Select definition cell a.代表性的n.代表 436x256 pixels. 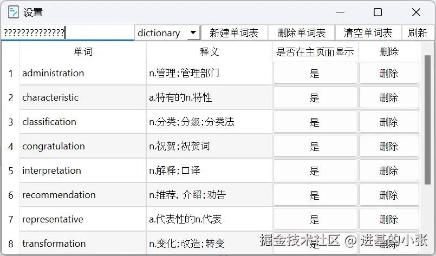(x=209, y=219)
